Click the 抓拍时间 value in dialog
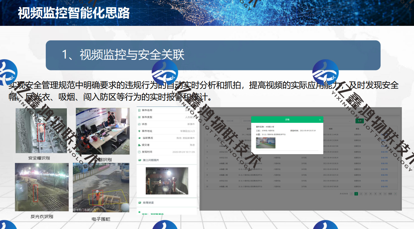 pyautogui.click(x=308, y=131)
